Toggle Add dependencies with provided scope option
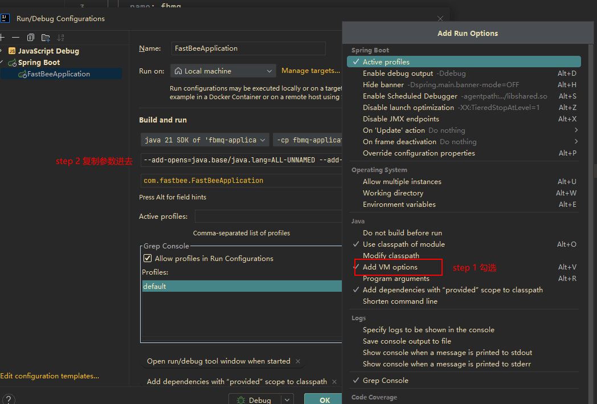Image resolution: width=597 pixels, height=404 pixels. click(x=464, y=290)
